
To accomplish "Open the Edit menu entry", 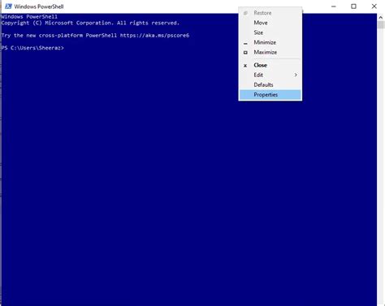I will [x=270, y=75].
